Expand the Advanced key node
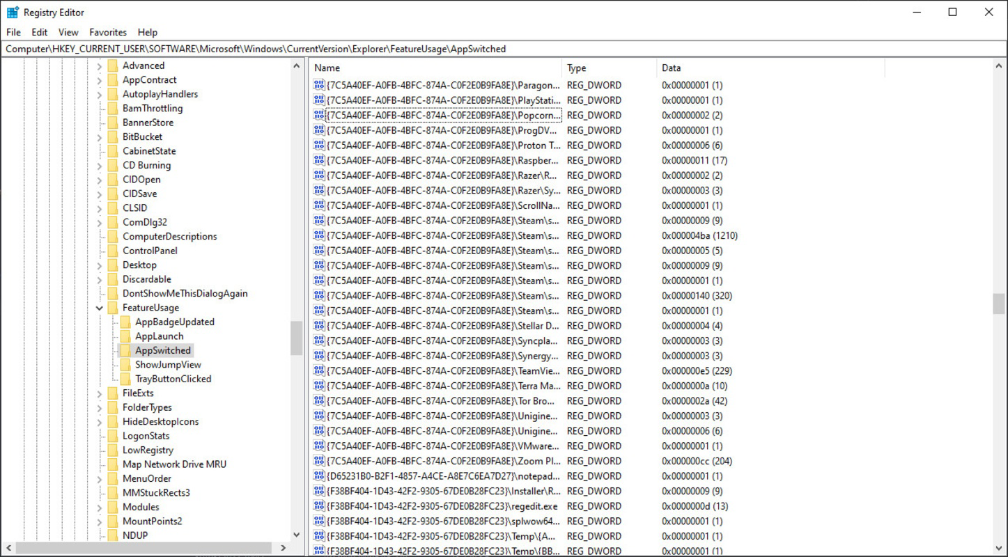Screen dimensions: 1008x557 coord(99,66)
